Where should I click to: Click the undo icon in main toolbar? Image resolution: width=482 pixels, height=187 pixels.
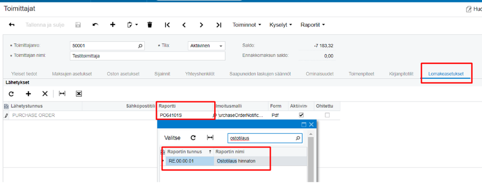pyautogui.click(x=95, y=25)
